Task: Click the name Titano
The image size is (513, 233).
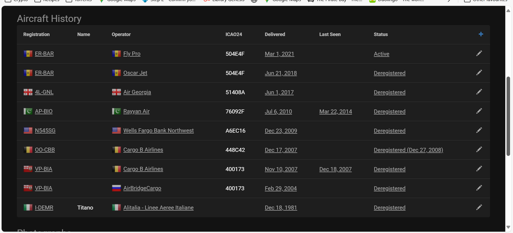Action: click(x=85, y=207)
